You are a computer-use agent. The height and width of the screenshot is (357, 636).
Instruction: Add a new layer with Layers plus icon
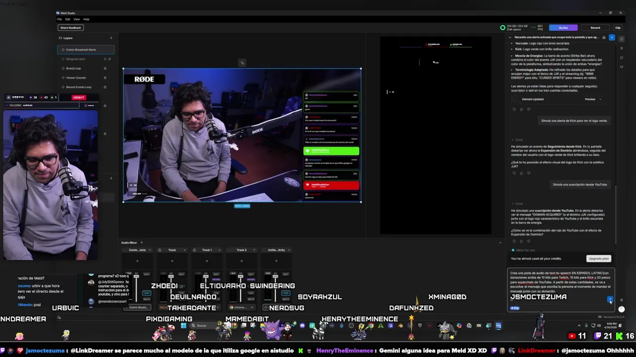(111, 38)
